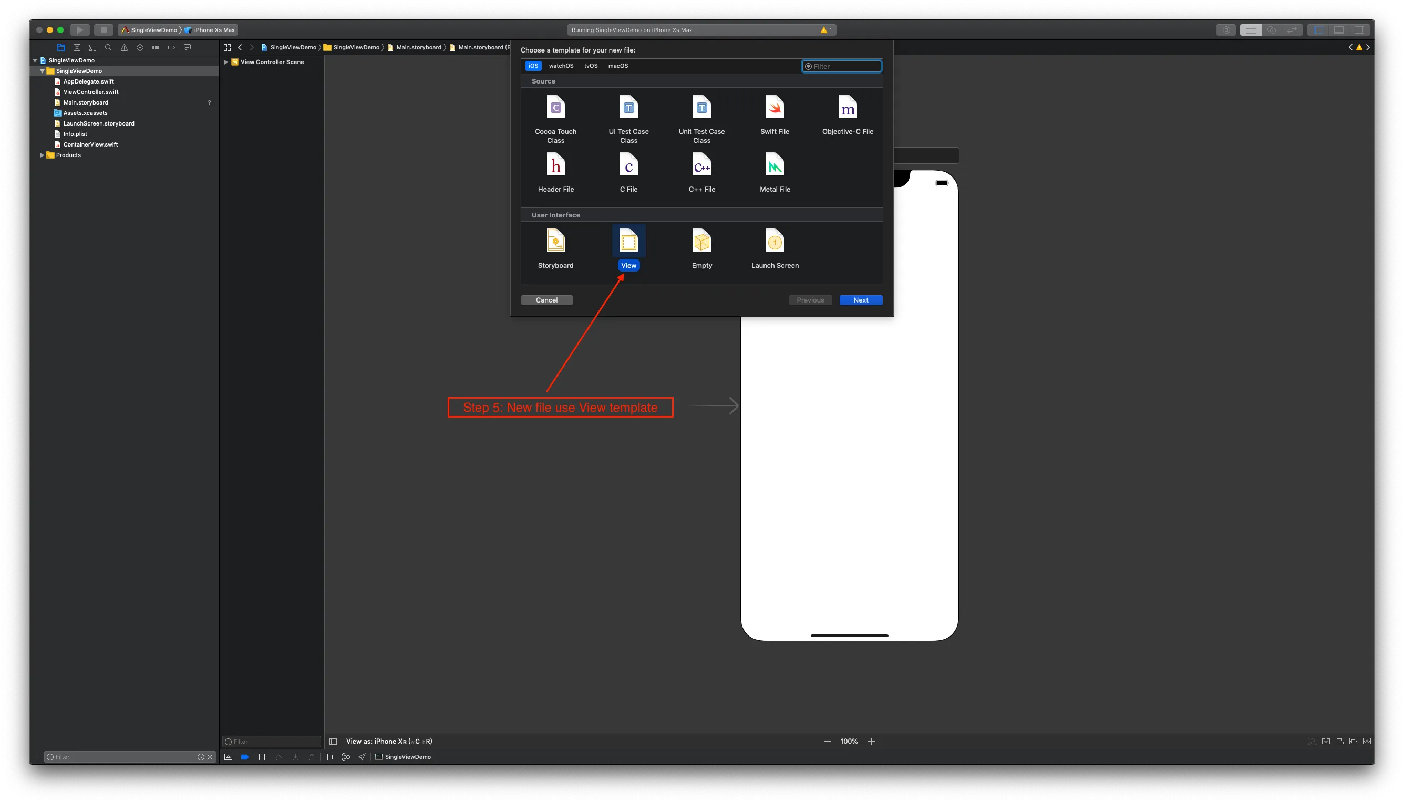Switch to the watchOS template tab
1404x803 pixels.
561,66
